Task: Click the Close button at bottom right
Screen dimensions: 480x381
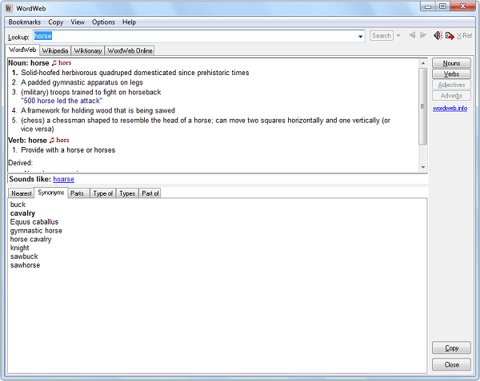Action: click(451, 364)
